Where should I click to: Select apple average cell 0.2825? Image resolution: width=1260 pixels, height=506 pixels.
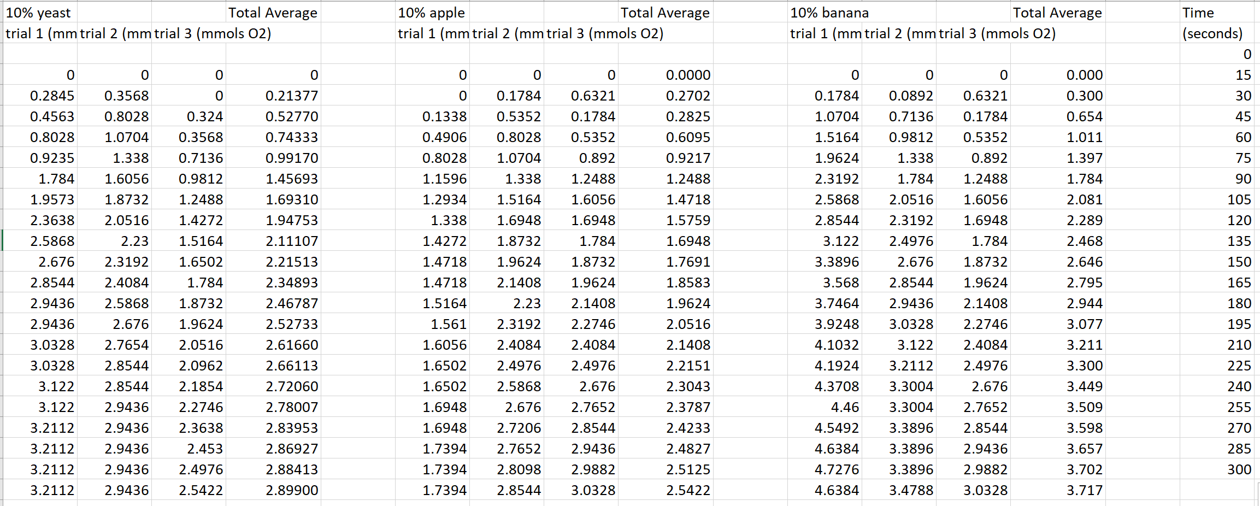(666, 116)
